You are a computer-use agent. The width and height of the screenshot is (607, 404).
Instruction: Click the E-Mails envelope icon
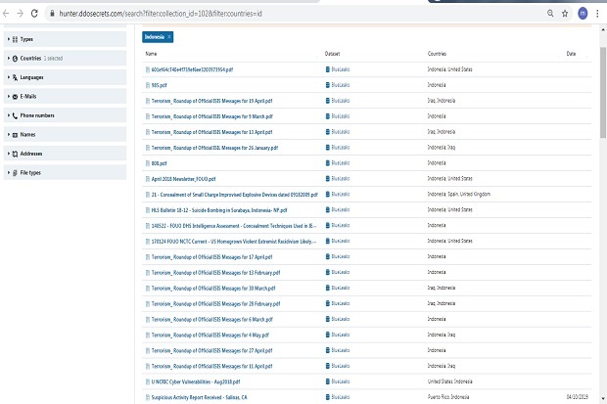coord(15,97)
